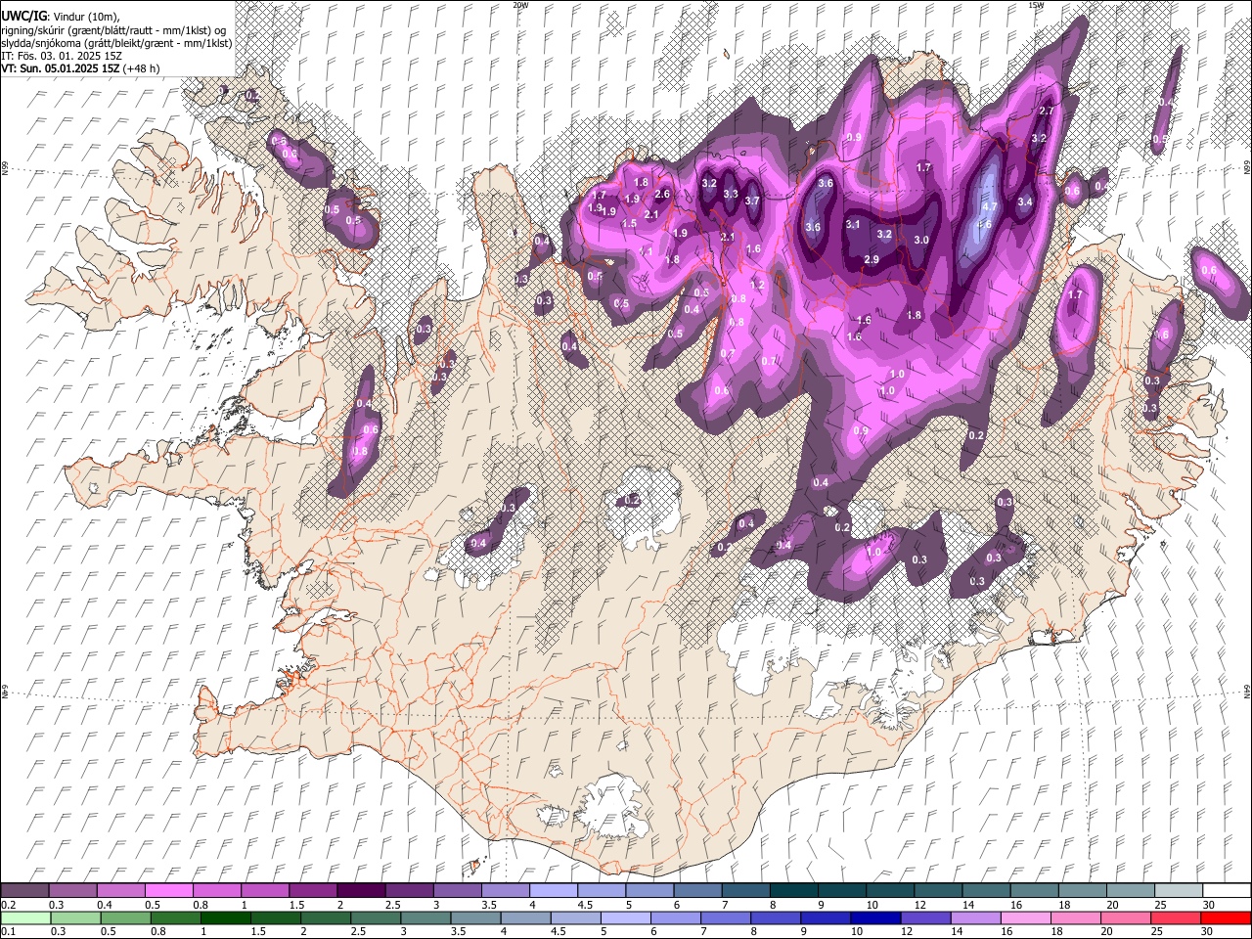The image size is (1252, 939).
Task: Select the 4–4.5 gray-blue rain swatch
Action: click(525, 917)
